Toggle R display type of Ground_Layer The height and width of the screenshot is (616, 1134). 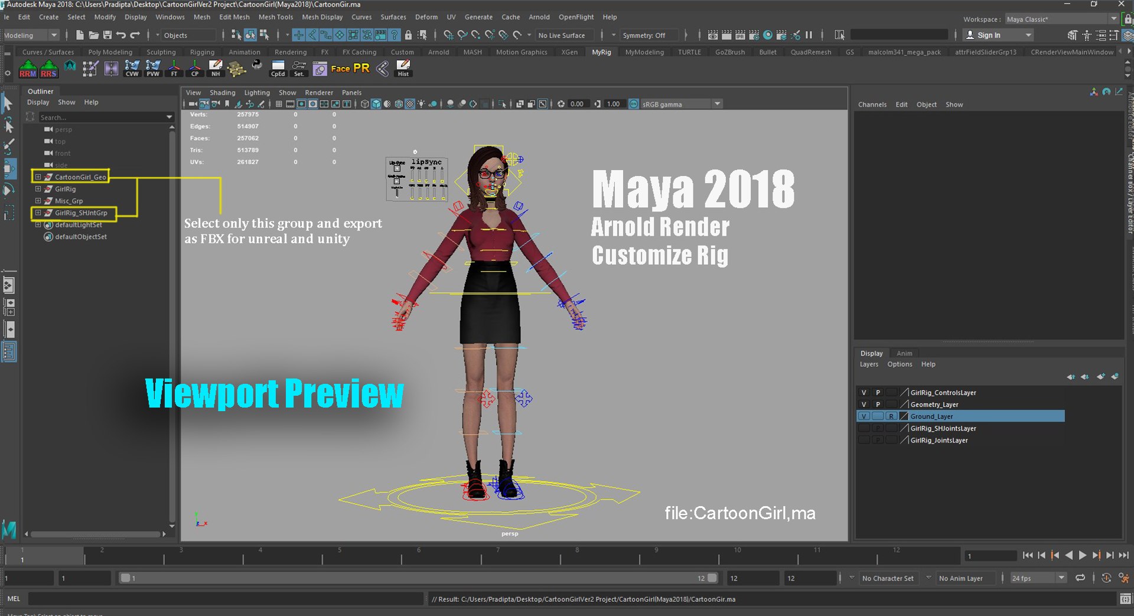891,416
